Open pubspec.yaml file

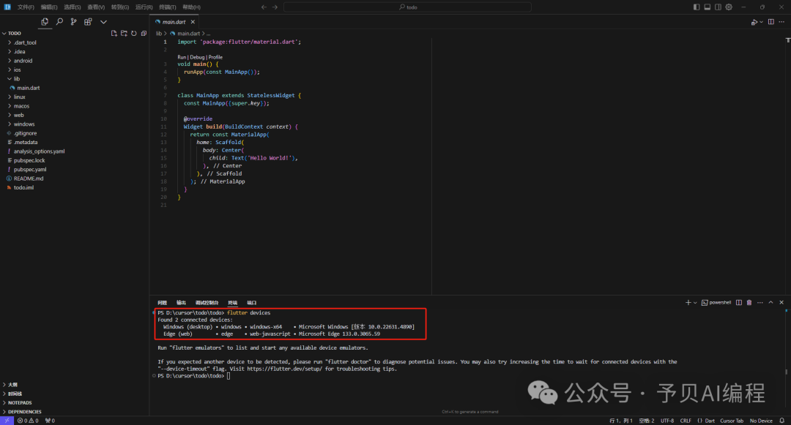click(x=30, y=170)
